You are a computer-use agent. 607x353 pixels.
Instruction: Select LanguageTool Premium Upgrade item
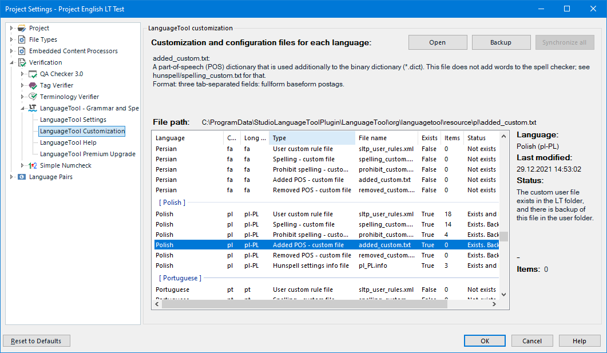(x=88, y=154)
